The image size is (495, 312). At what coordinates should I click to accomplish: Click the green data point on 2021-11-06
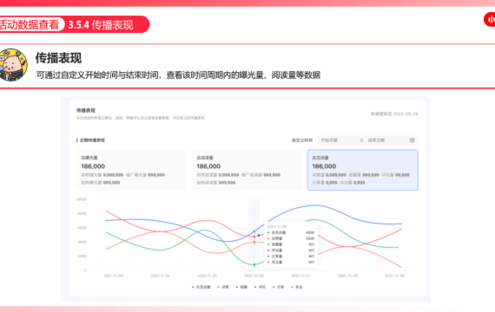254,264
